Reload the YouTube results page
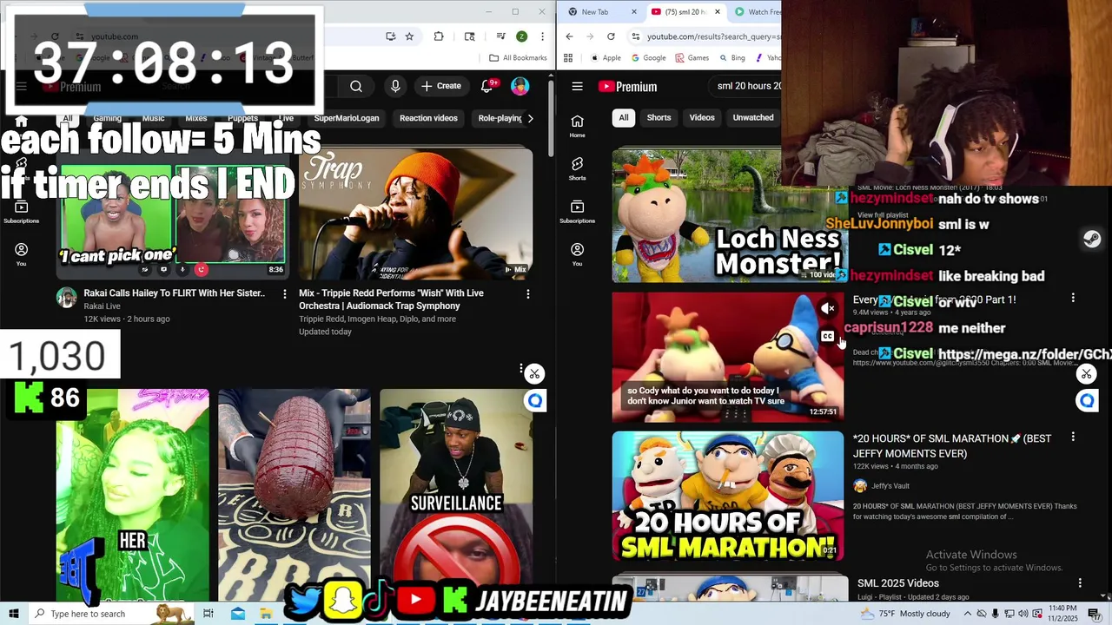 point(611,36)
